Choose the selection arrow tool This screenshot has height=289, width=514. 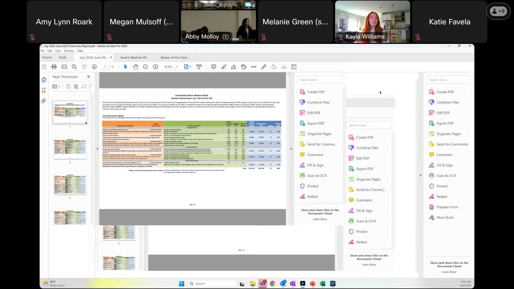coord(126,67)
